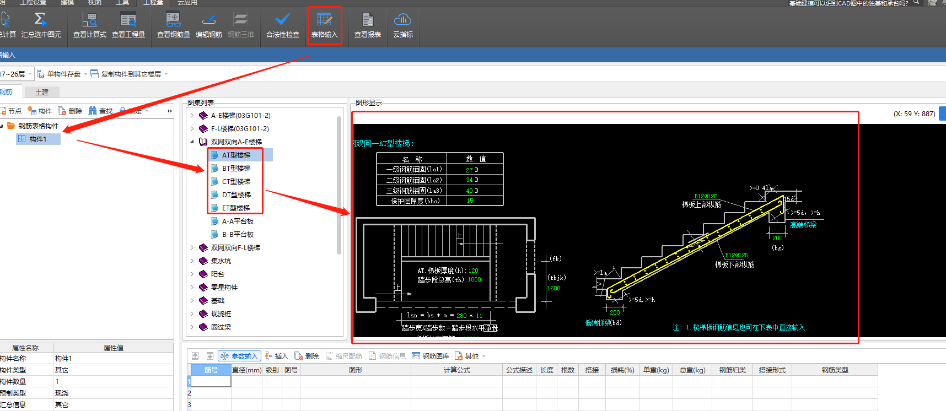
Task: Click 复制构件到其它楼层 button
Action: (x=126, y=74)
